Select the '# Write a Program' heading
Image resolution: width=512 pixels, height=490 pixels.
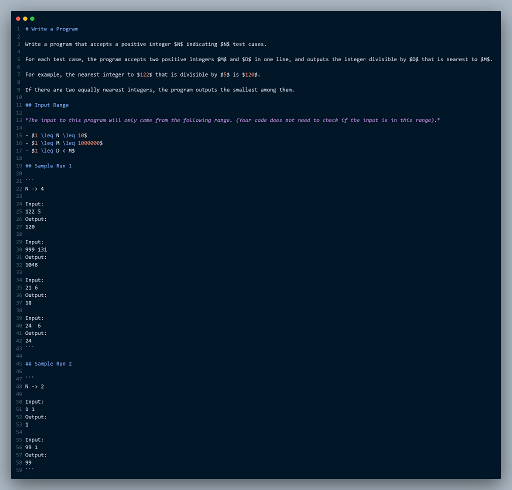point(51,28)
